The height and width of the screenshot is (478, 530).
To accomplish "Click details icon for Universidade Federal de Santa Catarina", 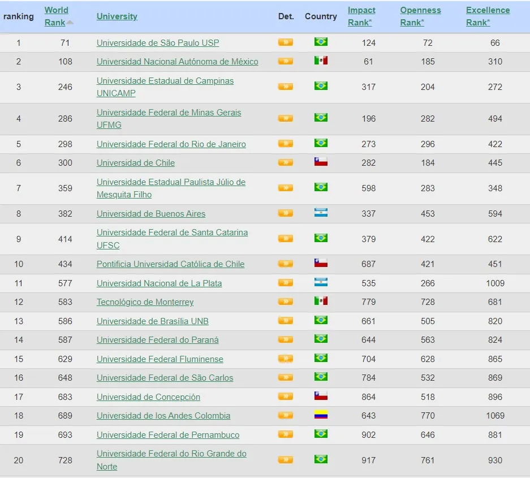I will [286, 239].
